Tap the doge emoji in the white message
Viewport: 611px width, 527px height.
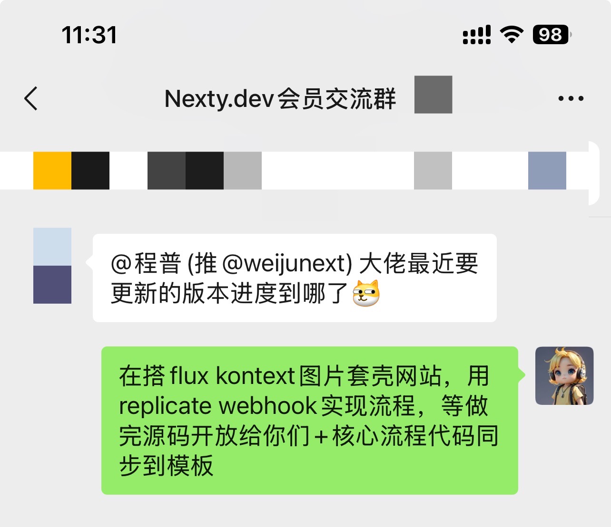(366, 293)
